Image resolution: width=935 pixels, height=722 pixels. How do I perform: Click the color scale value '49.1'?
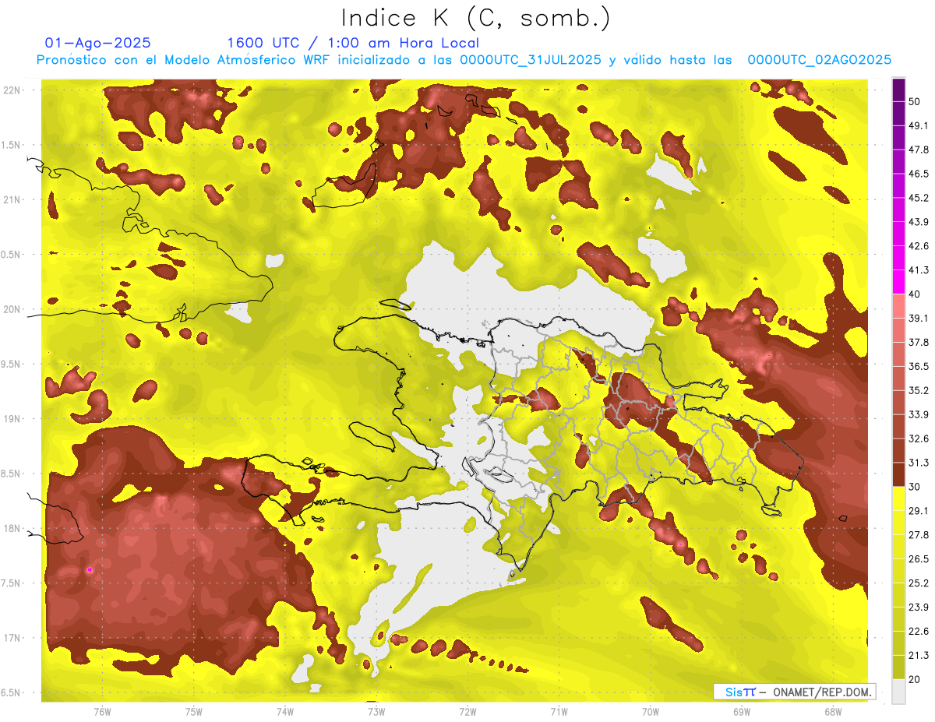(x=919, y=125)
